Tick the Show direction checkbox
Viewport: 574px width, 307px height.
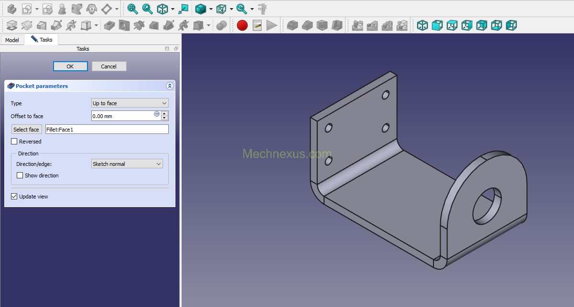click(20, 175)
